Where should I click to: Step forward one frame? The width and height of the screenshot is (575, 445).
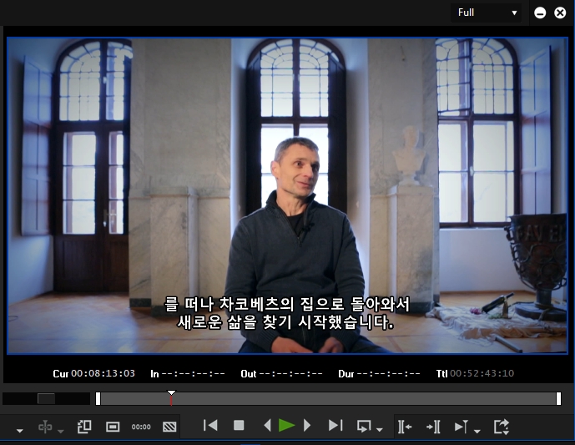point(307,426)
